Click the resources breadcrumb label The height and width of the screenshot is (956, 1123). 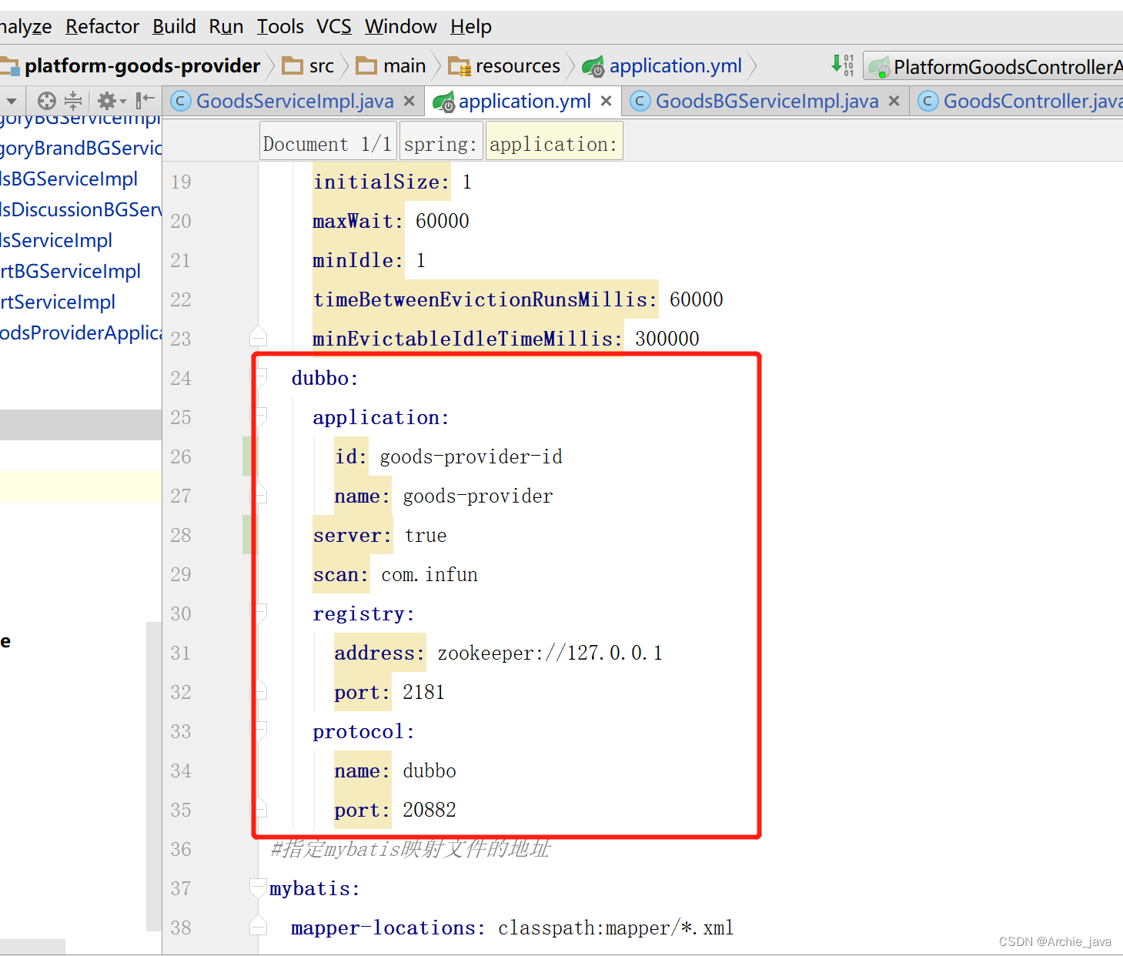pos(518,66)
